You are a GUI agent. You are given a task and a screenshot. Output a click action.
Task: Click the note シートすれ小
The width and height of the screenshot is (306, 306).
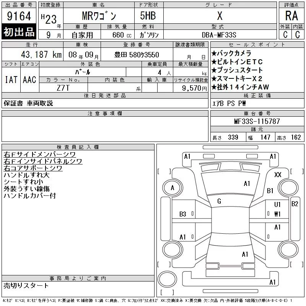click(23, 182)
